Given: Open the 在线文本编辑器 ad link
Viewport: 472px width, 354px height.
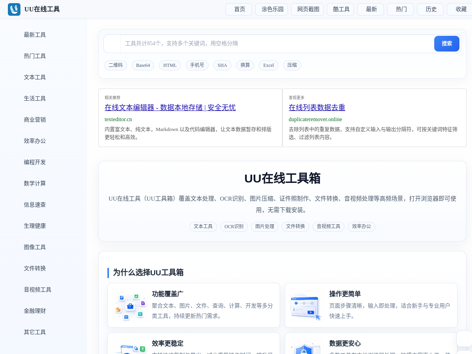Looking at the screenshot, I should pos(170,107).
